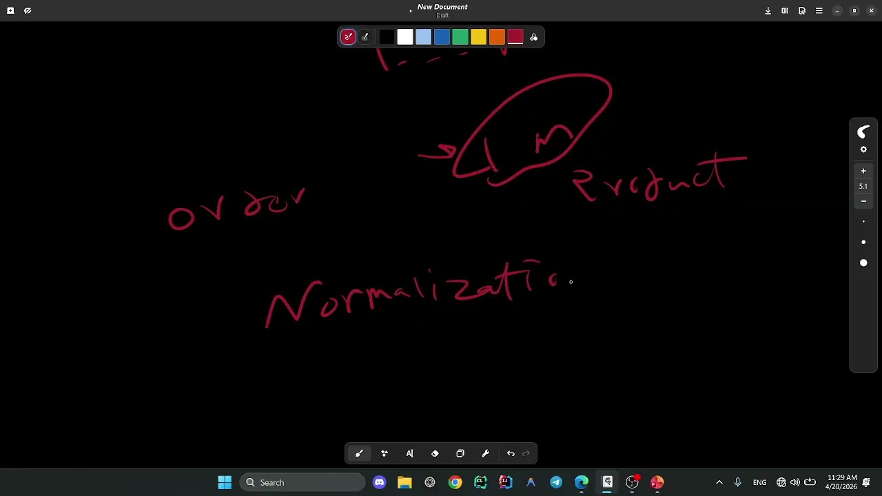The image size is (882, 496).
Task: Open the notification bell in tray
Action: [867, 482]
